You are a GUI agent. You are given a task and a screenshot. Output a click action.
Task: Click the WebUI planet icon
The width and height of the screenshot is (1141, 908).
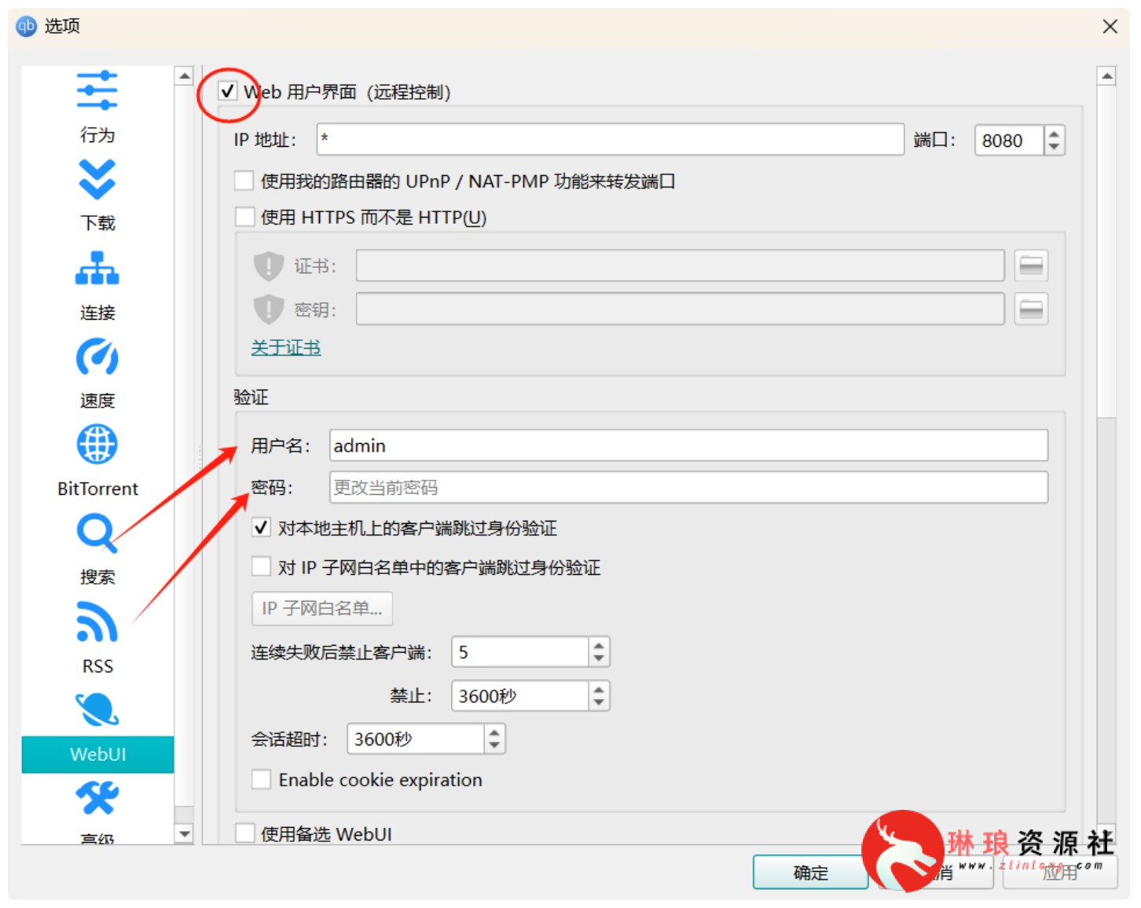[x=97, y=710]
